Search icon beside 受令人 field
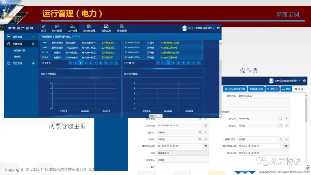 coord(281,125)
